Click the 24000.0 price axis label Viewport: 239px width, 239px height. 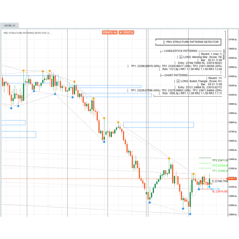tap(233, 104)
